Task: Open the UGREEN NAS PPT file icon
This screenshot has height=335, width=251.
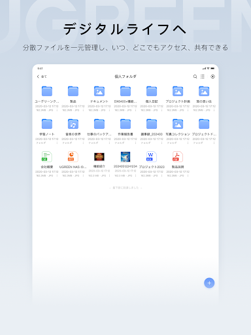Action: [x=73, y=156]
